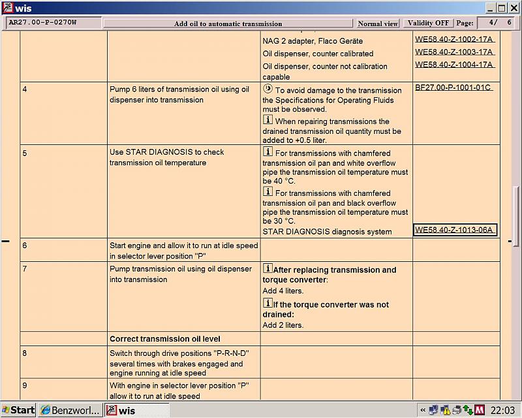The width and height of the screenshot is (522, 418).
Task: Click the step number 9 cell
Action: tap(63, 389)
